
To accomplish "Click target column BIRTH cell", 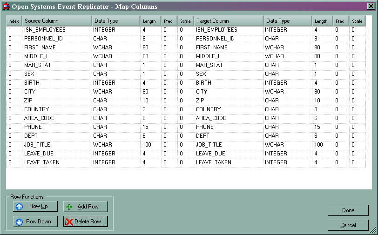I will pyautogui.click(x=229, y=83).
